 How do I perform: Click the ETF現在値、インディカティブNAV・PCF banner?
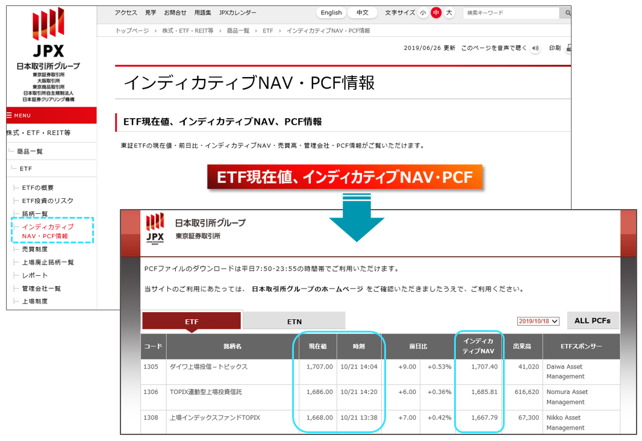(345, 177)
